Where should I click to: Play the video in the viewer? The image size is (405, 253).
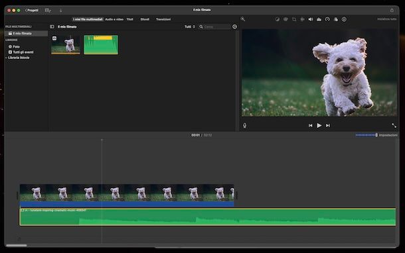319,125
